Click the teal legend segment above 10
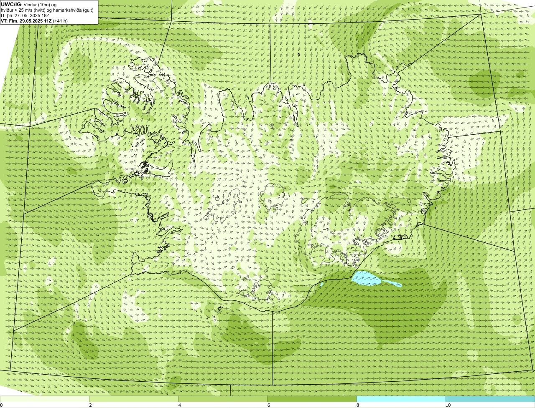The image size is (535, 408). [490, 399]
